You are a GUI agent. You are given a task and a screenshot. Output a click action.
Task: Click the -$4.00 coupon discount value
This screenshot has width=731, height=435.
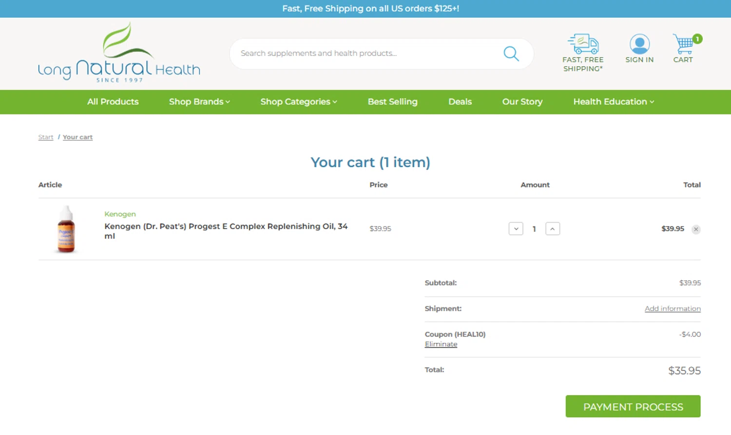(x=690, y=334)
